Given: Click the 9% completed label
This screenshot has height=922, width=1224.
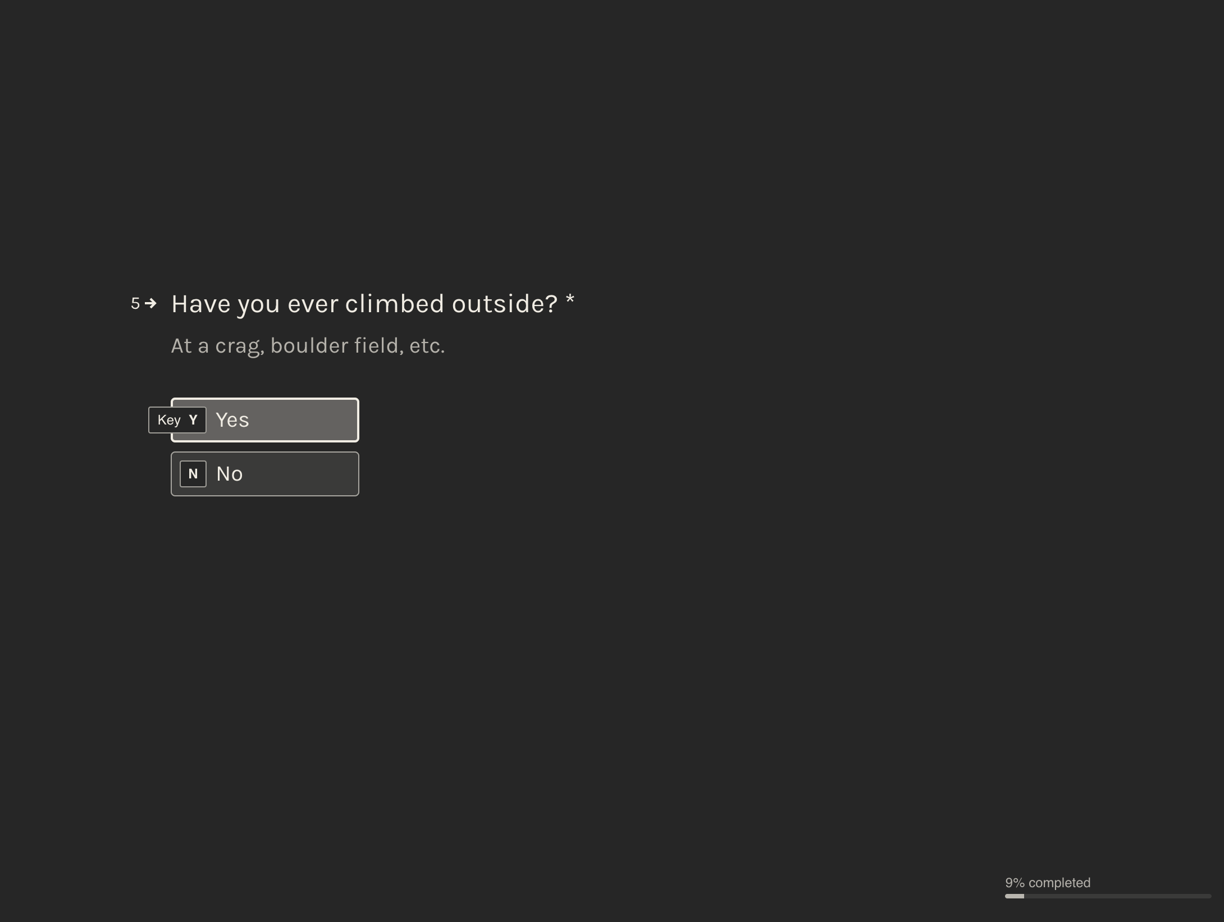Looking at the screenshot, I should tap(1047, 883).
